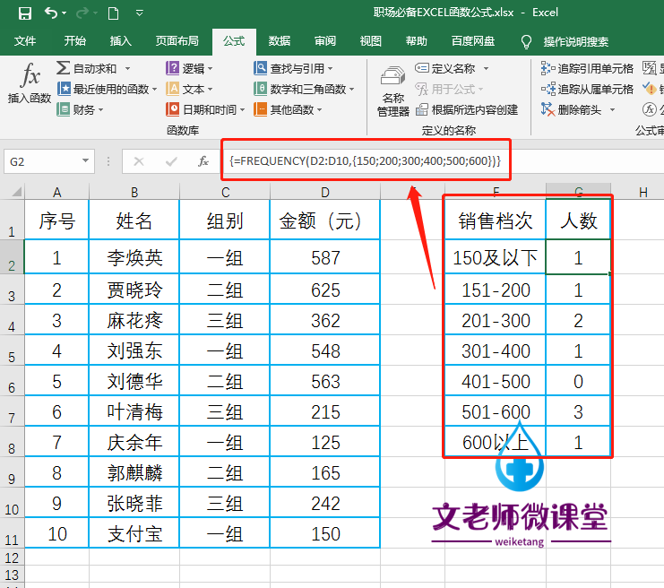Expand the 定义名称 dropdown arrow
Screen dimensions: 664x588
[486, 68]
